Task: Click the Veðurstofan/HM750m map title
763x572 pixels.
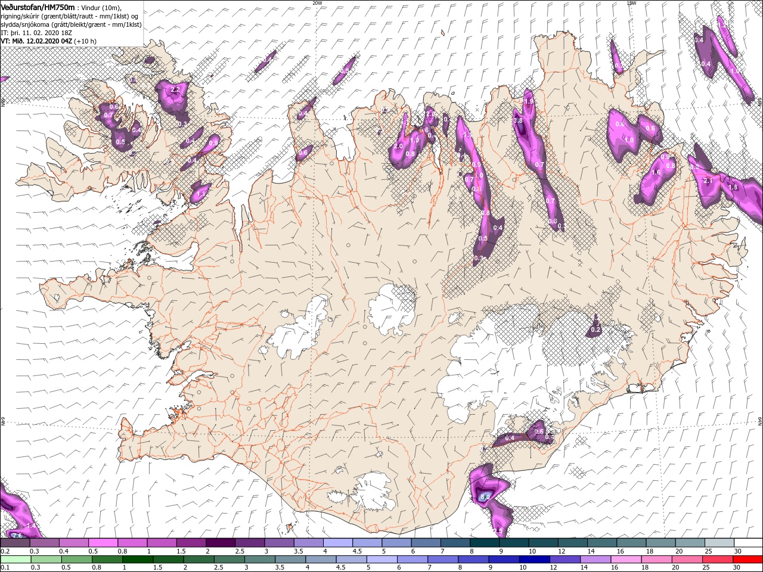Action: click(38, 7)
